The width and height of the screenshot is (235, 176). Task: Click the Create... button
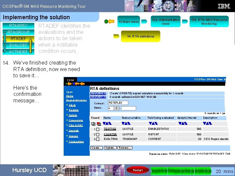(x=97, y=148)
